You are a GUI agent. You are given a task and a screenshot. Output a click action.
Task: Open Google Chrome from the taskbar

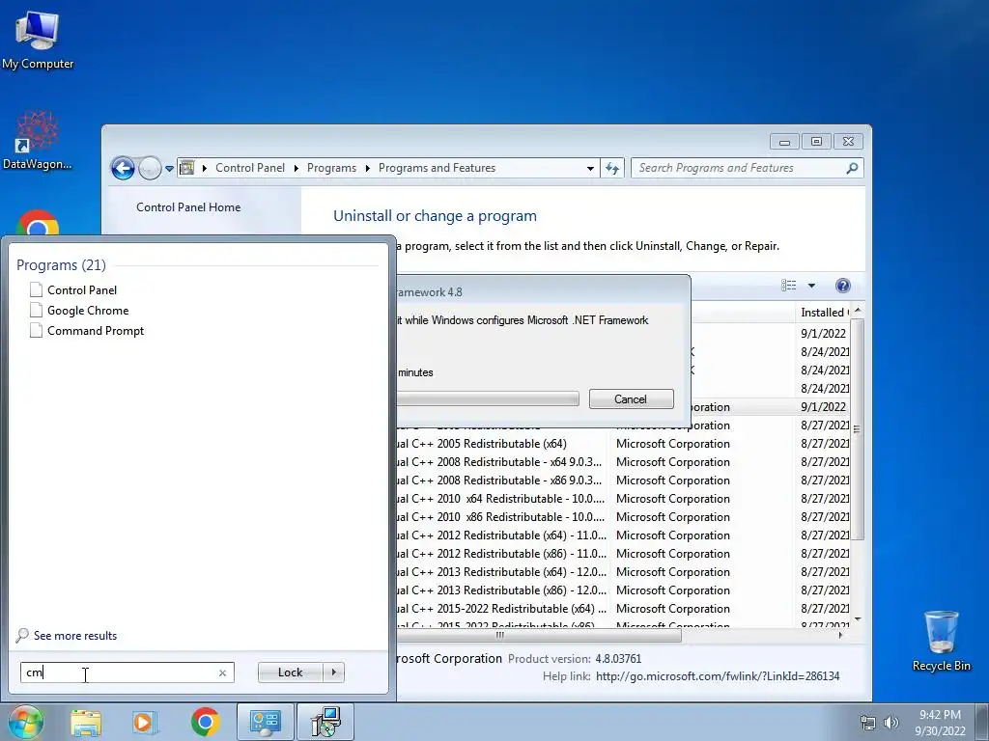point(205,722)
